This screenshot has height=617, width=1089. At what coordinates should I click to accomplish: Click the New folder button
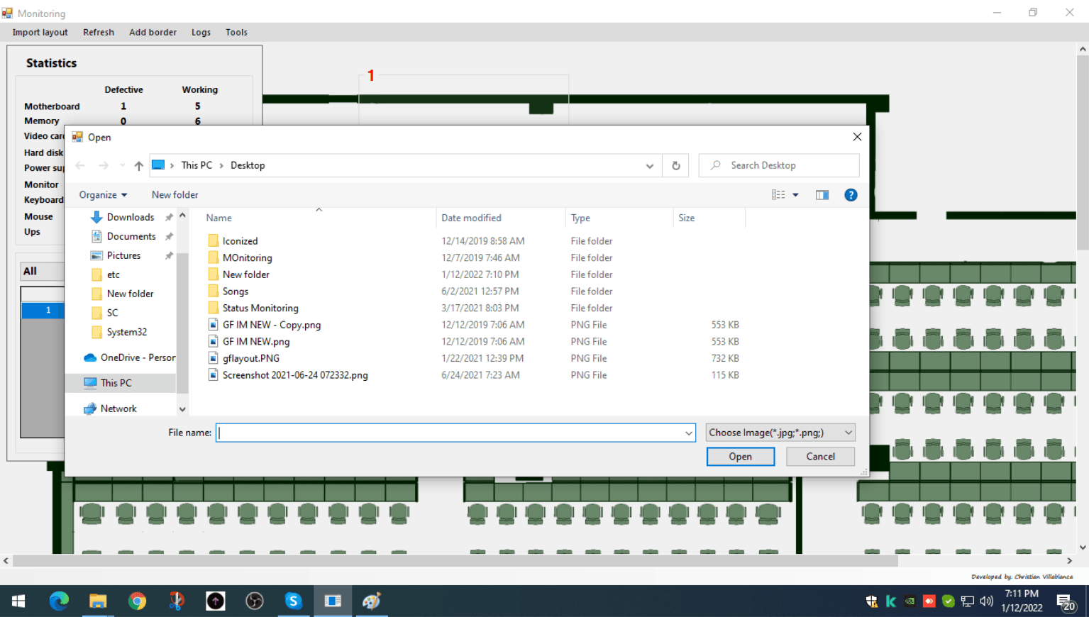click(x=175, y=194)
